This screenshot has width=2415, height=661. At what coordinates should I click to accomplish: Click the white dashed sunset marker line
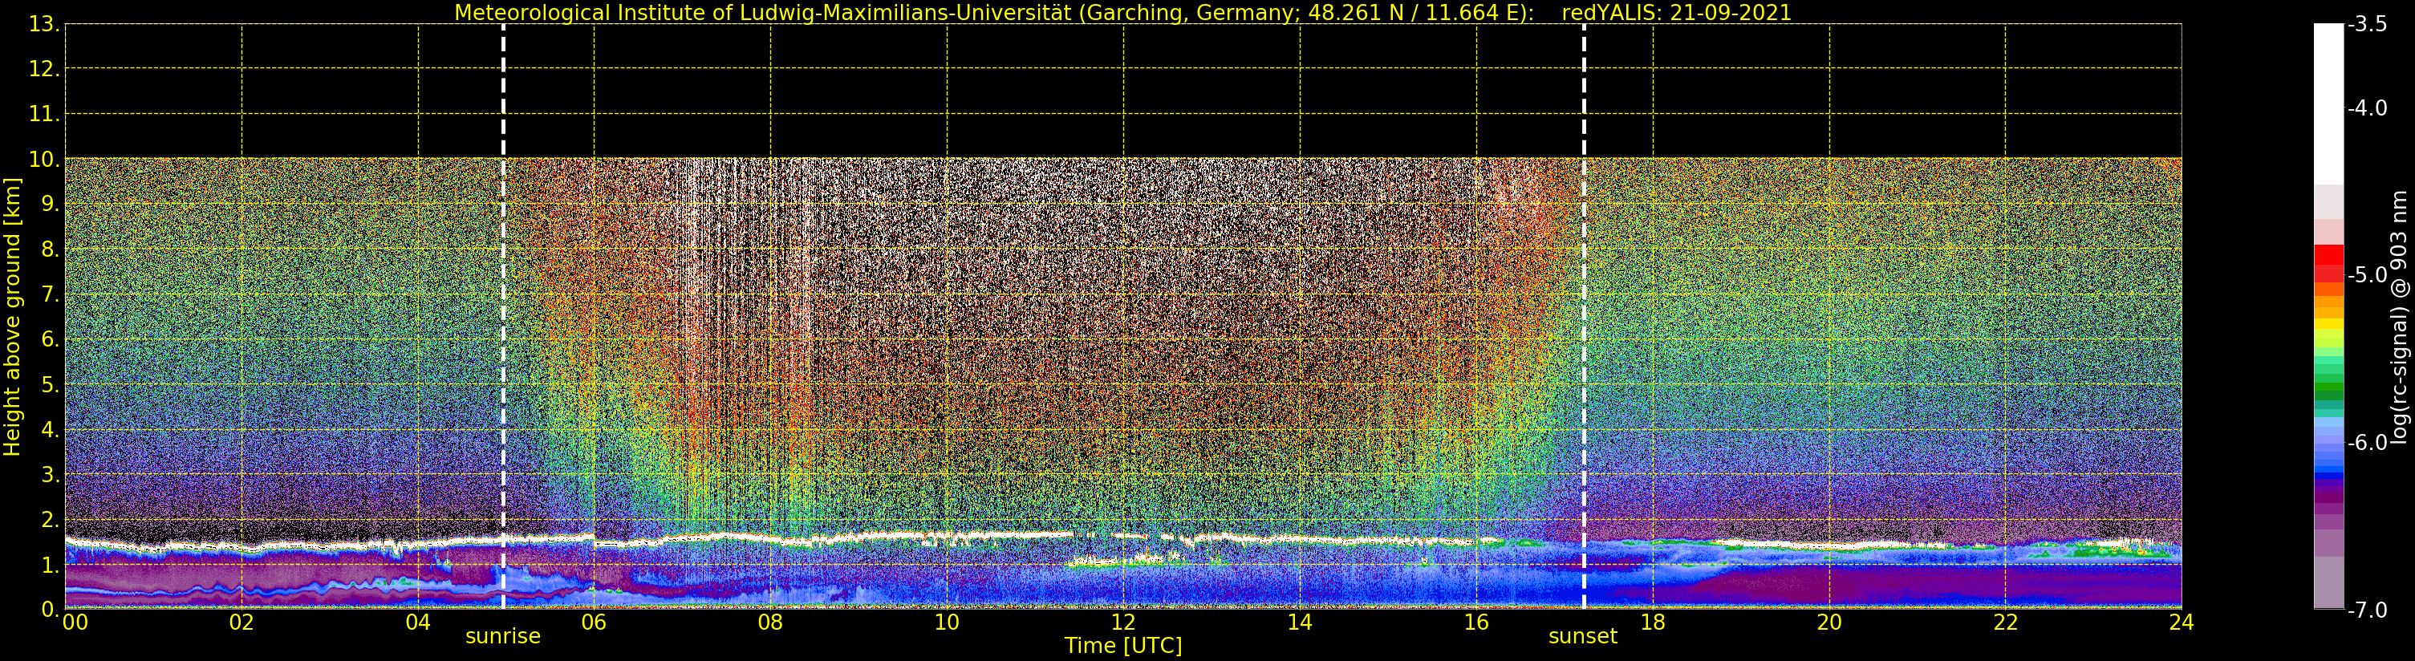point(1585,317)
